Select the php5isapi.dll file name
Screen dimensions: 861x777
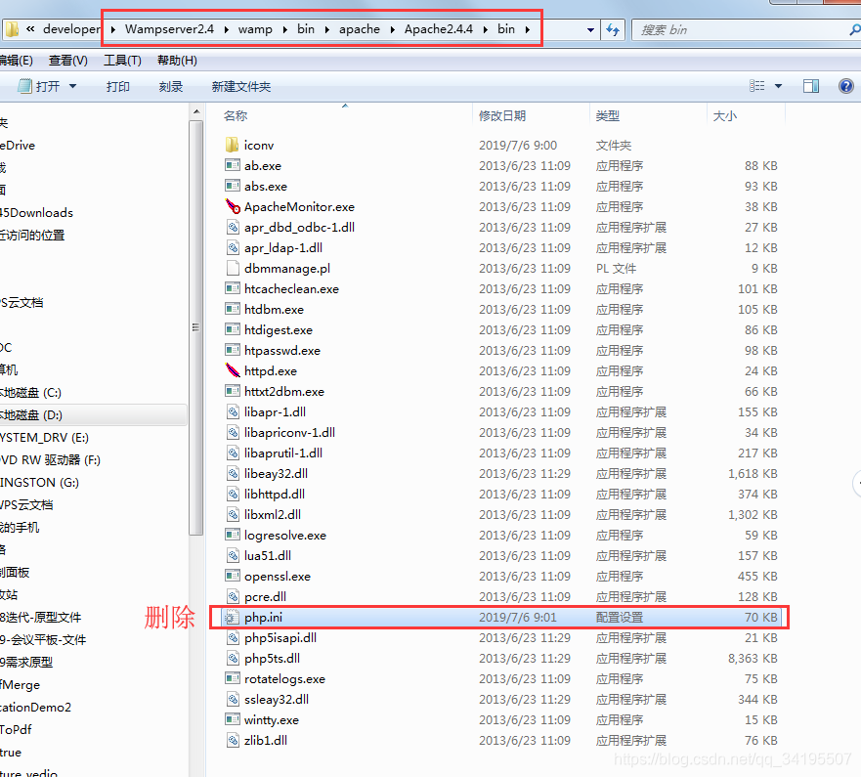(x=280, y=638)
